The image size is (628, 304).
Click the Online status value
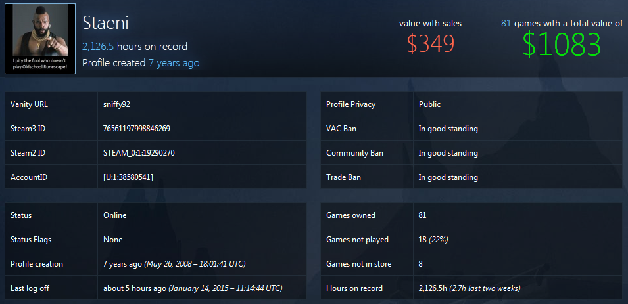(x=115, y=215)
